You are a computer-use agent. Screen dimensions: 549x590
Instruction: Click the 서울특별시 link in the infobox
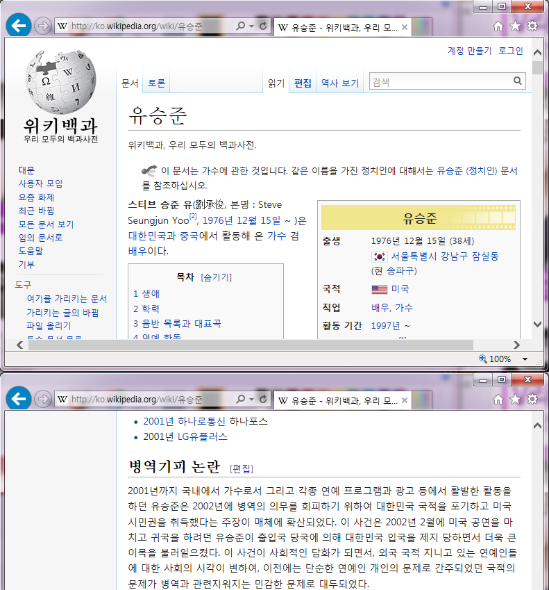[x=414, y=256]
